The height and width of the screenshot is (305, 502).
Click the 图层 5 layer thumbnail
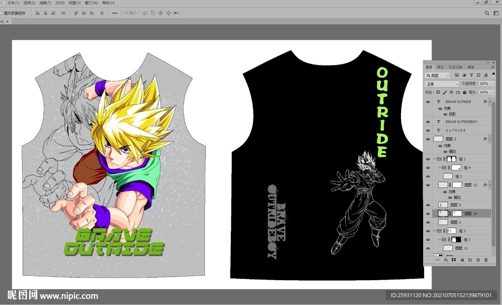tap(443, 205)
